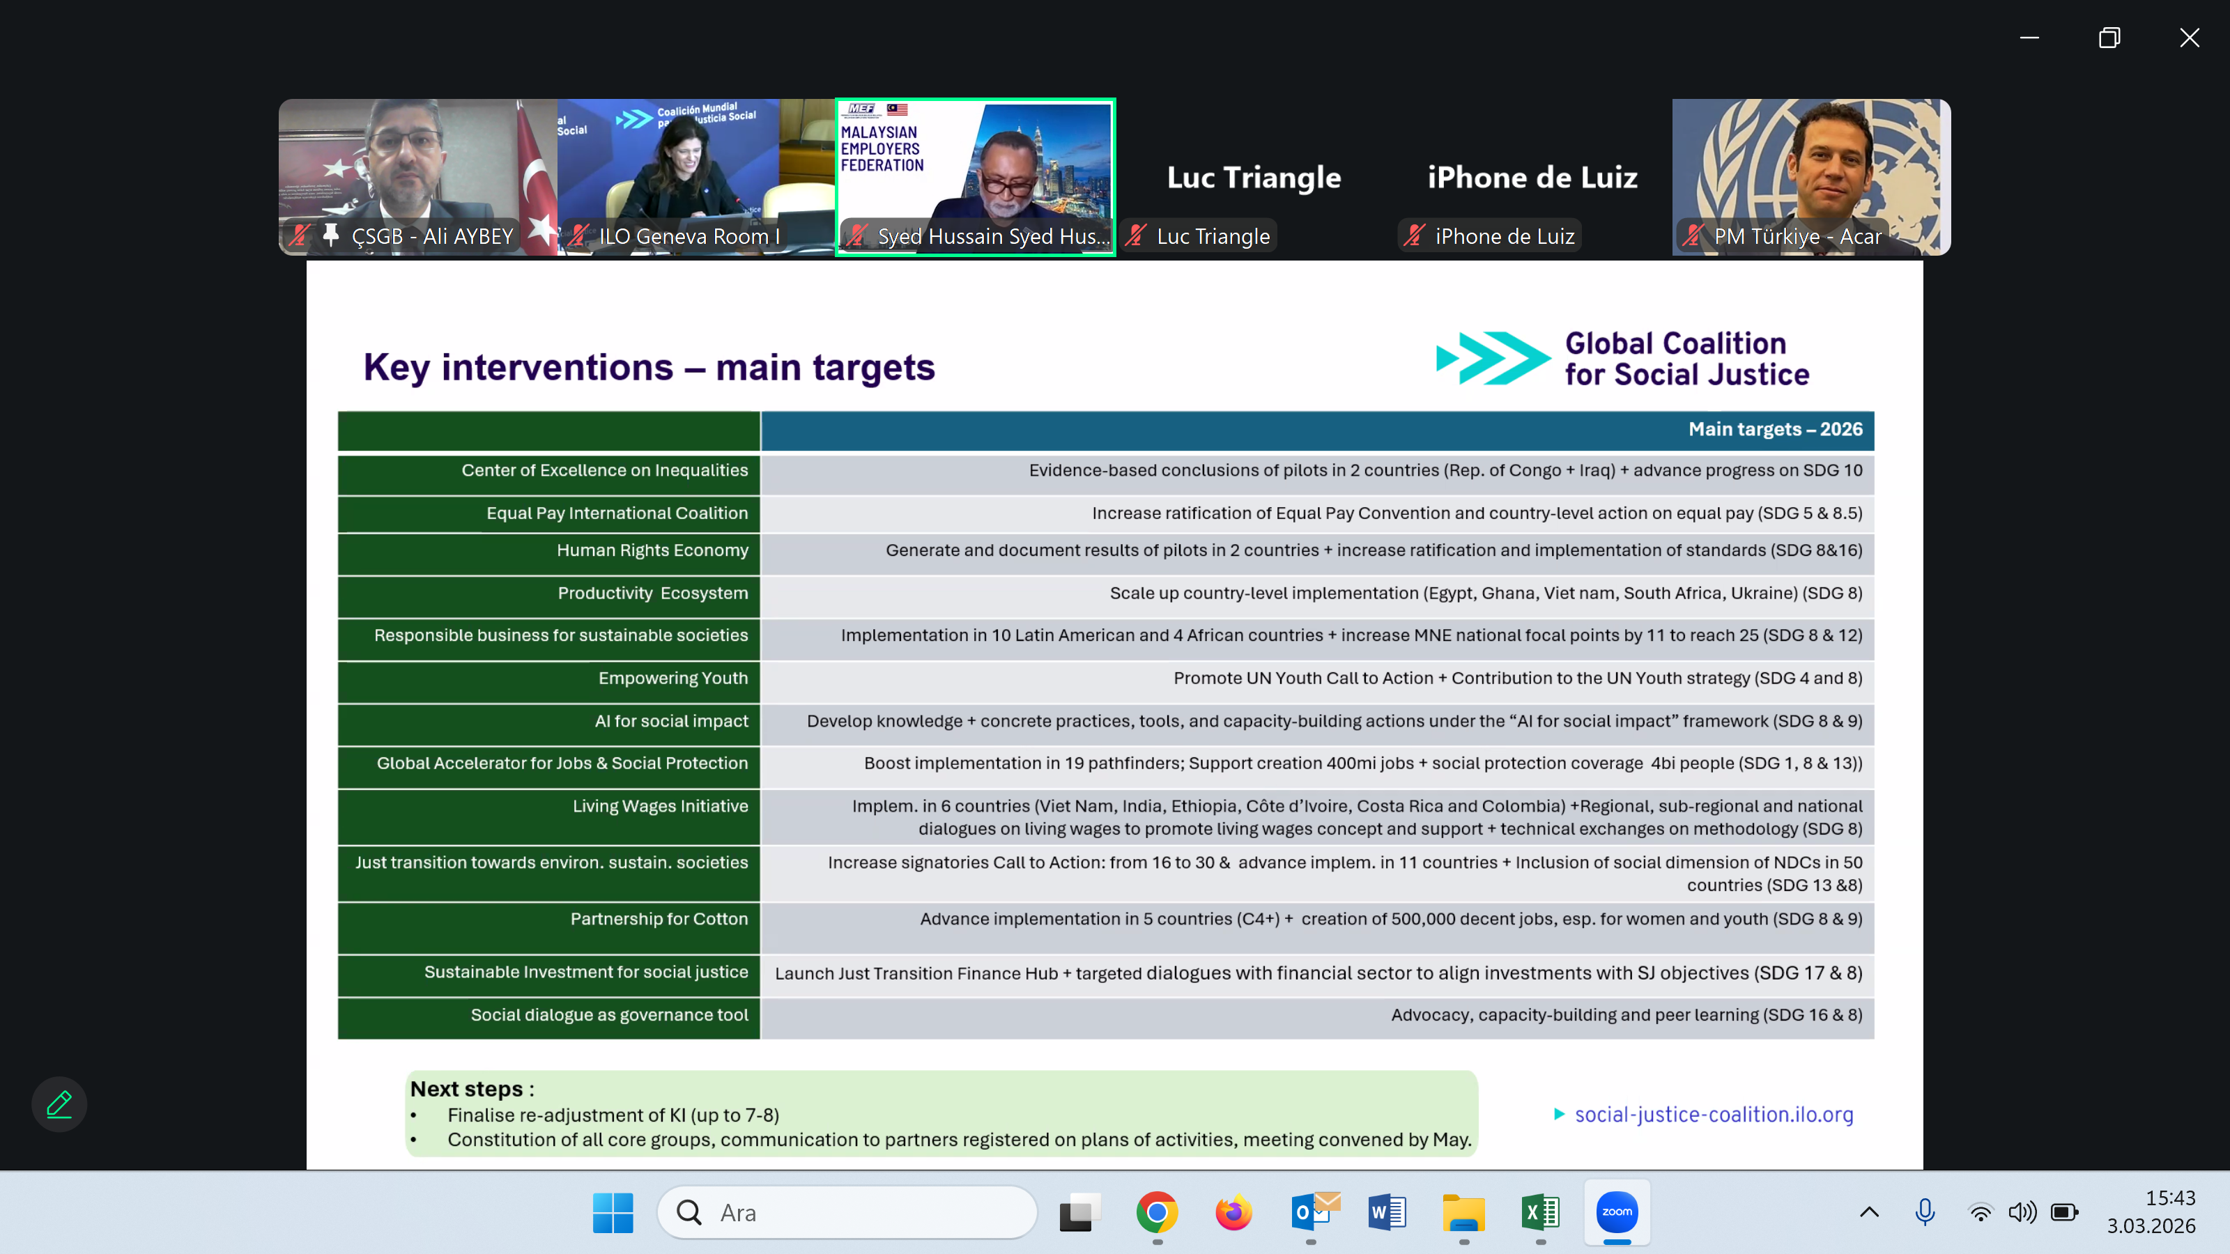2230x1254 pixels.
Task: Open Outlook from the taskbar
Action: click(x=1312, y=1212)
